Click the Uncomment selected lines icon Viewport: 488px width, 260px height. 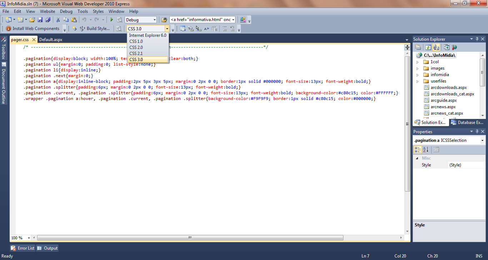[233, 29]
